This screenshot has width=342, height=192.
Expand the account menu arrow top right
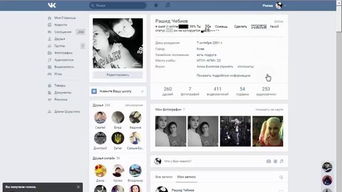click(285, 6)
